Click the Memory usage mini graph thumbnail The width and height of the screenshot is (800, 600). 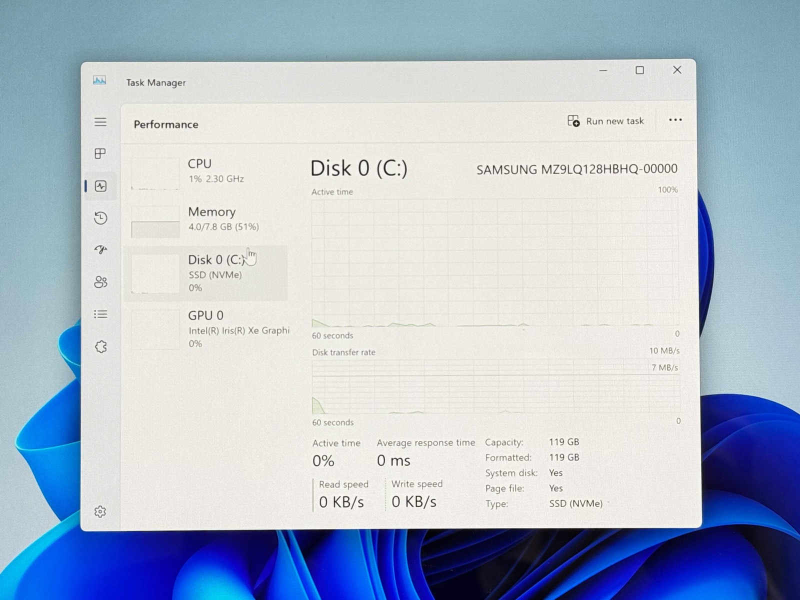click(155, 221)
